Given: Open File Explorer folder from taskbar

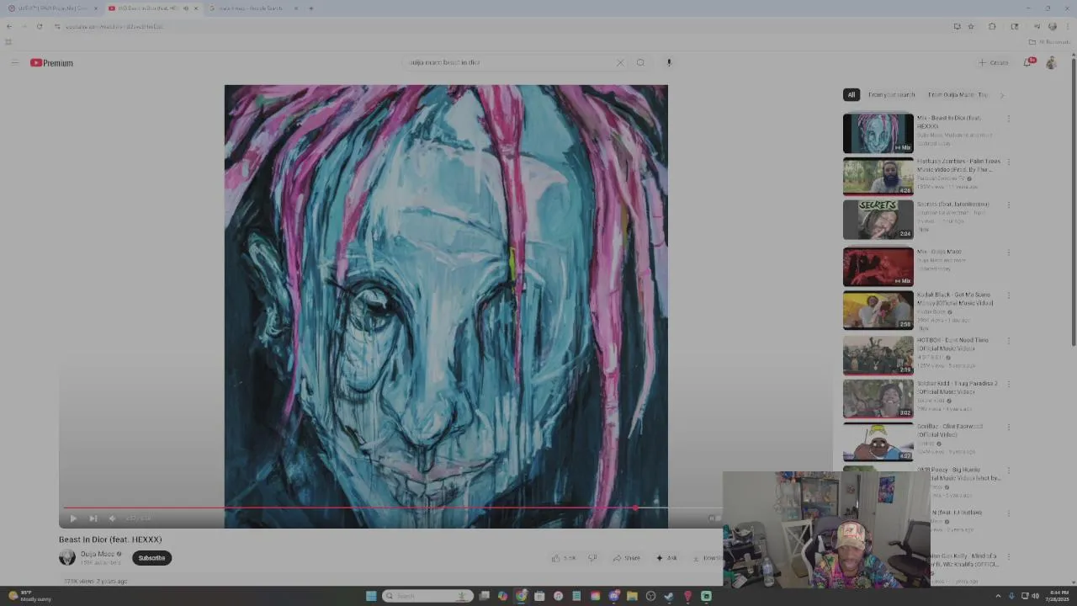Looking at the screenshot, I should (x=632, y=596).
